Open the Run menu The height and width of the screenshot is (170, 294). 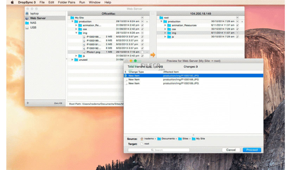point(82,2)
